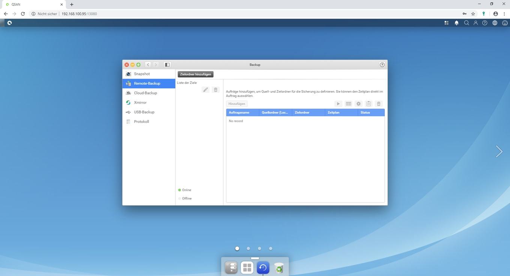This screenshot has width=510, height=276.
Task: Open the Snapshot section
Action: (x=149, y=74)
